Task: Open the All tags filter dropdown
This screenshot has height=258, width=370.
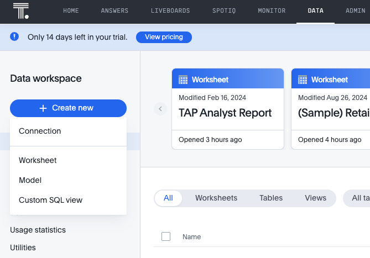Action: (357, 198)
